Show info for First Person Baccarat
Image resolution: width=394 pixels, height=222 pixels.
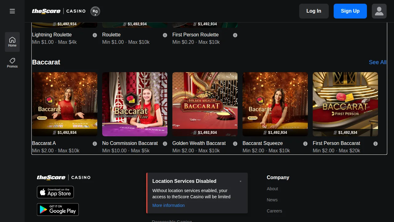[x=376, y=144]
